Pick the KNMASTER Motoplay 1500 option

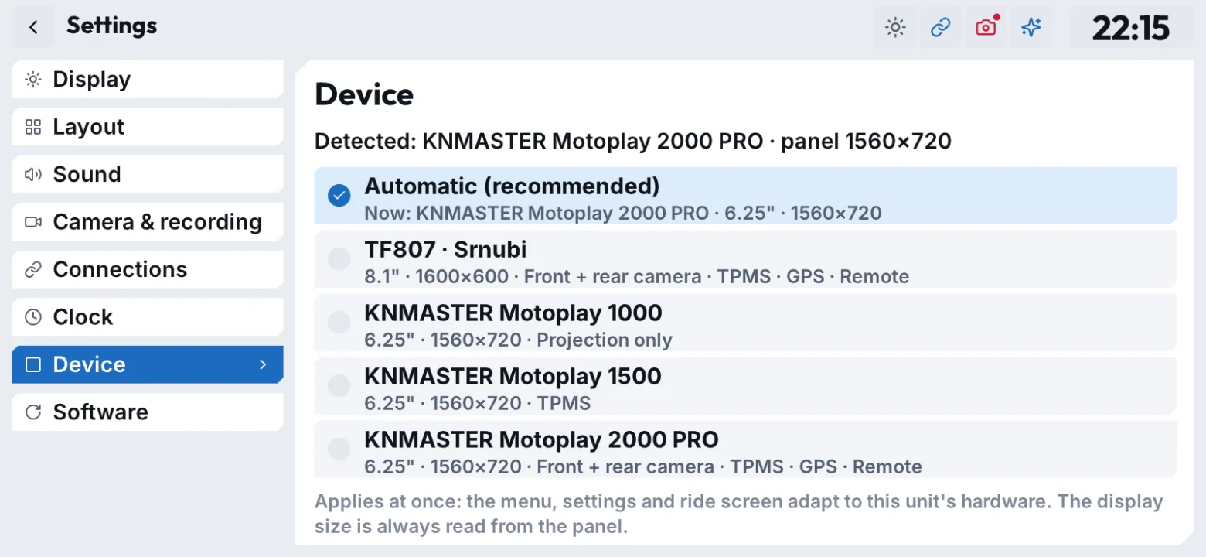click(x=745, y=386)
